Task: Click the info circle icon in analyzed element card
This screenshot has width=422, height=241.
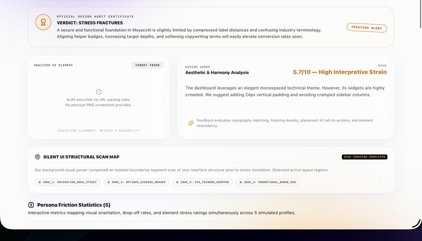Action: (98, 92)
